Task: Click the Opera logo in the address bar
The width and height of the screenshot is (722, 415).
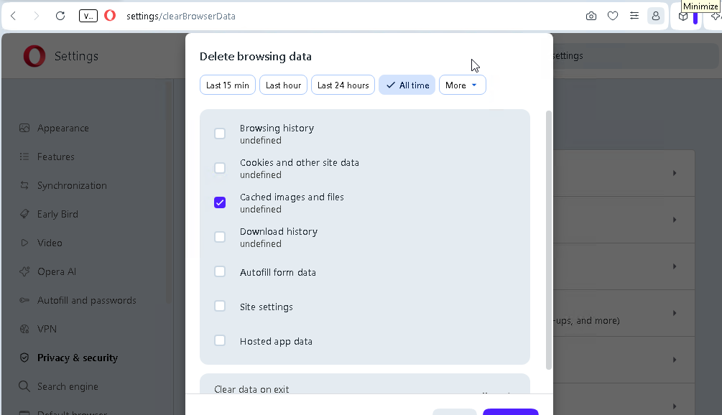Action: [110, 16]
